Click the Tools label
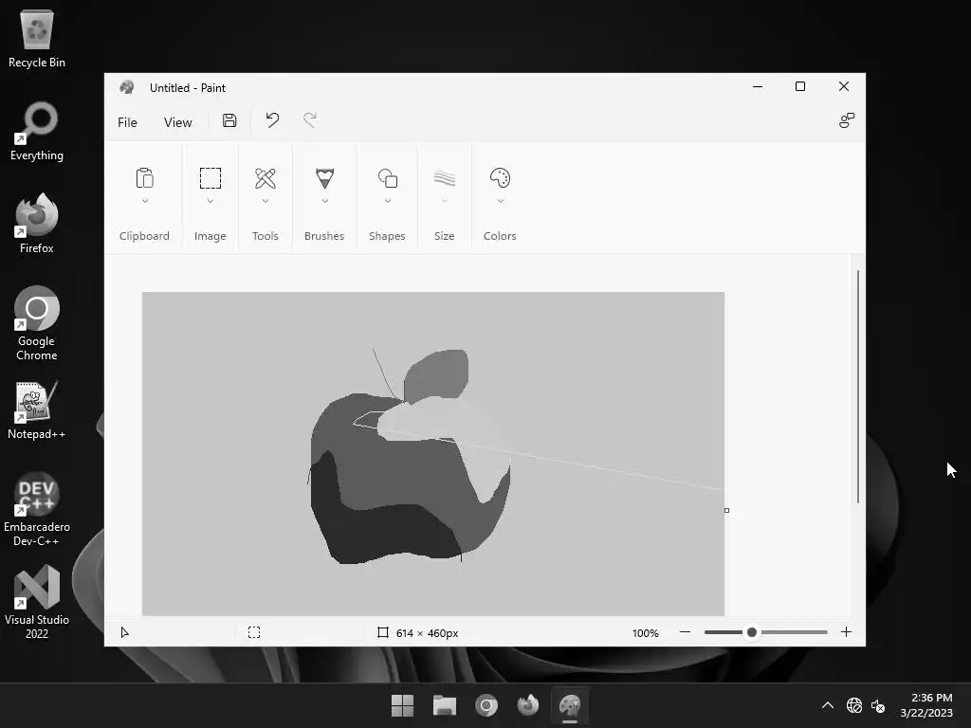Viewport: 971px width, 728px height. coord(266,236)
